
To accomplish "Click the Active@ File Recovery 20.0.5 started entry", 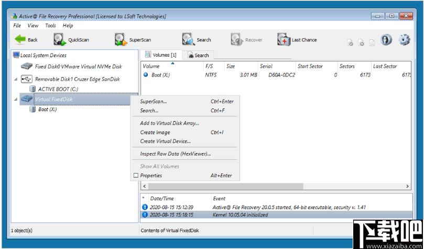I will point(289,208).
